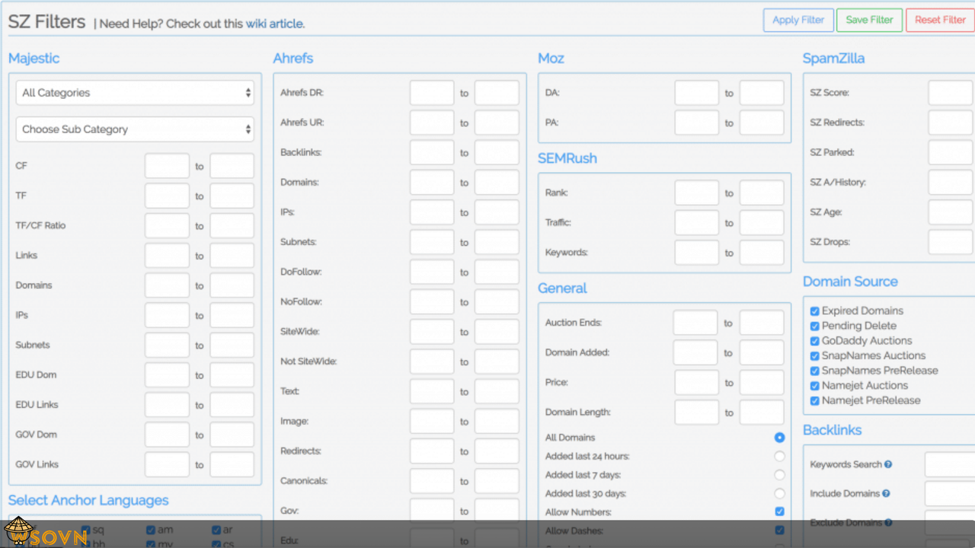
Task: Click the Majestic Links minimum field
Action: pyautogui.click(x=167, y=256)
